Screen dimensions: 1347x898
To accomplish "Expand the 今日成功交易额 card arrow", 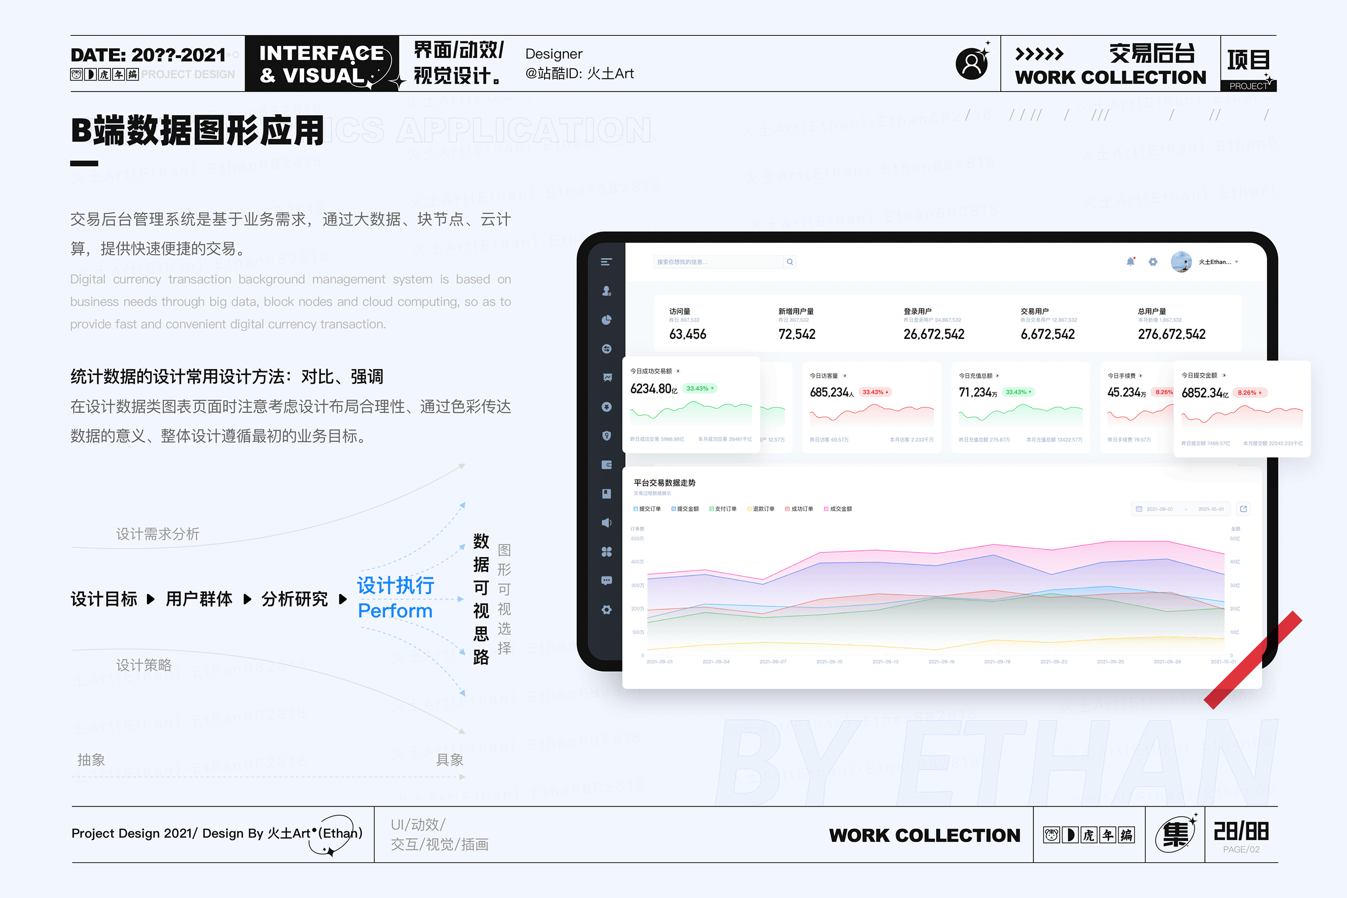I will pyautogui.click(x=678, y=371).
